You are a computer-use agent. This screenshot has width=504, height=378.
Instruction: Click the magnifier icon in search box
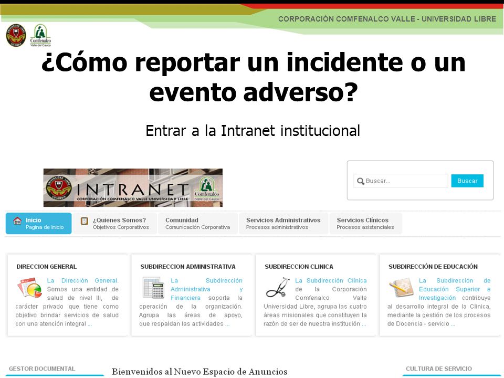tap(361, 181)
